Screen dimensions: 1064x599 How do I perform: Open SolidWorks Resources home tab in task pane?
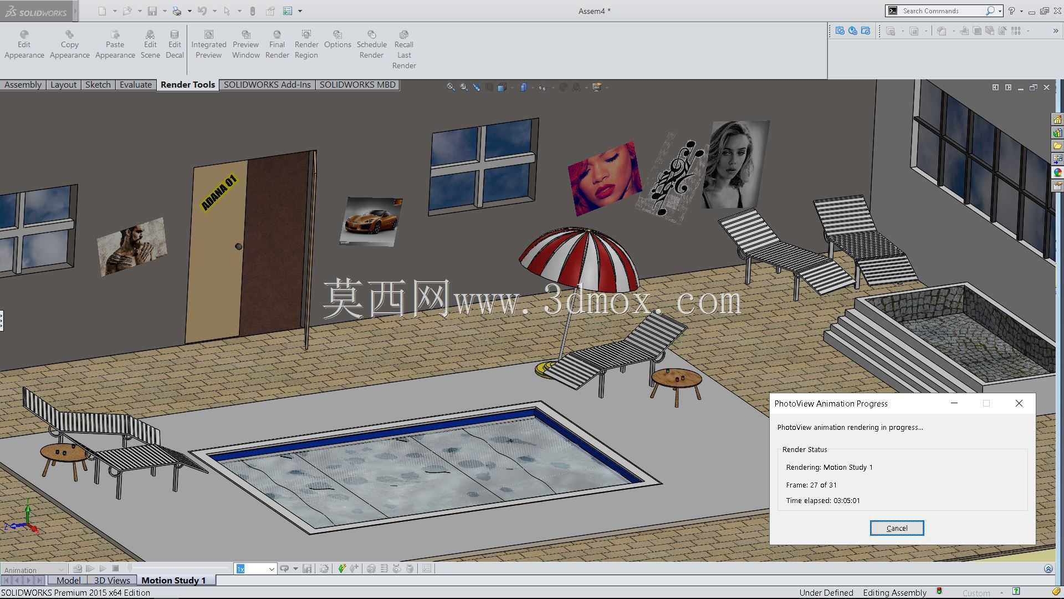click(x=1057, y=120)
